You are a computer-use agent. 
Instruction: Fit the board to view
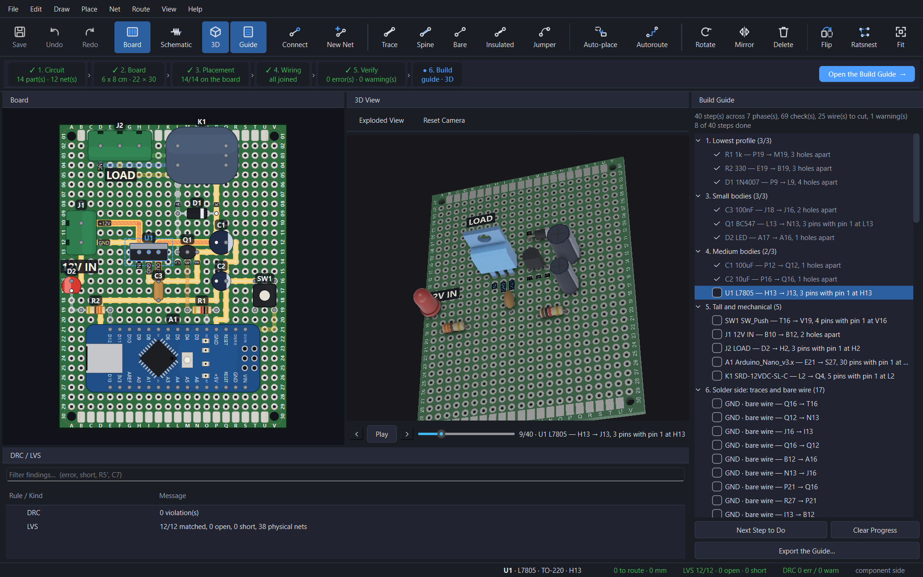[x=900, y=37]
